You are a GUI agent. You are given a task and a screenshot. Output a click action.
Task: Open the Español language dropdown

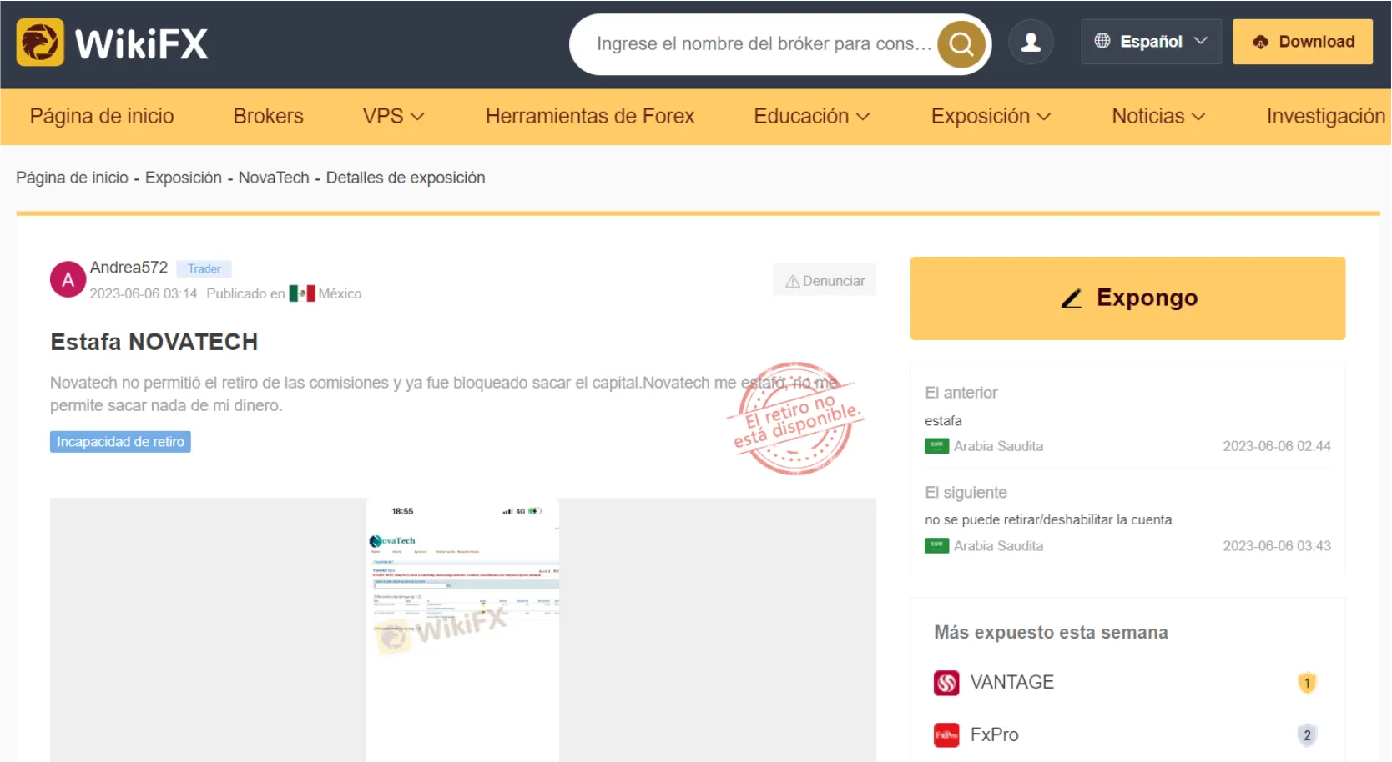pos(1151,42)
